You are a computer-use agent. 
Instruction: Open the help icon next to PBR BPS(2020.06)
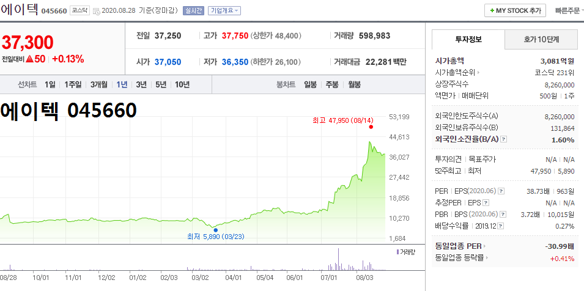503,215
